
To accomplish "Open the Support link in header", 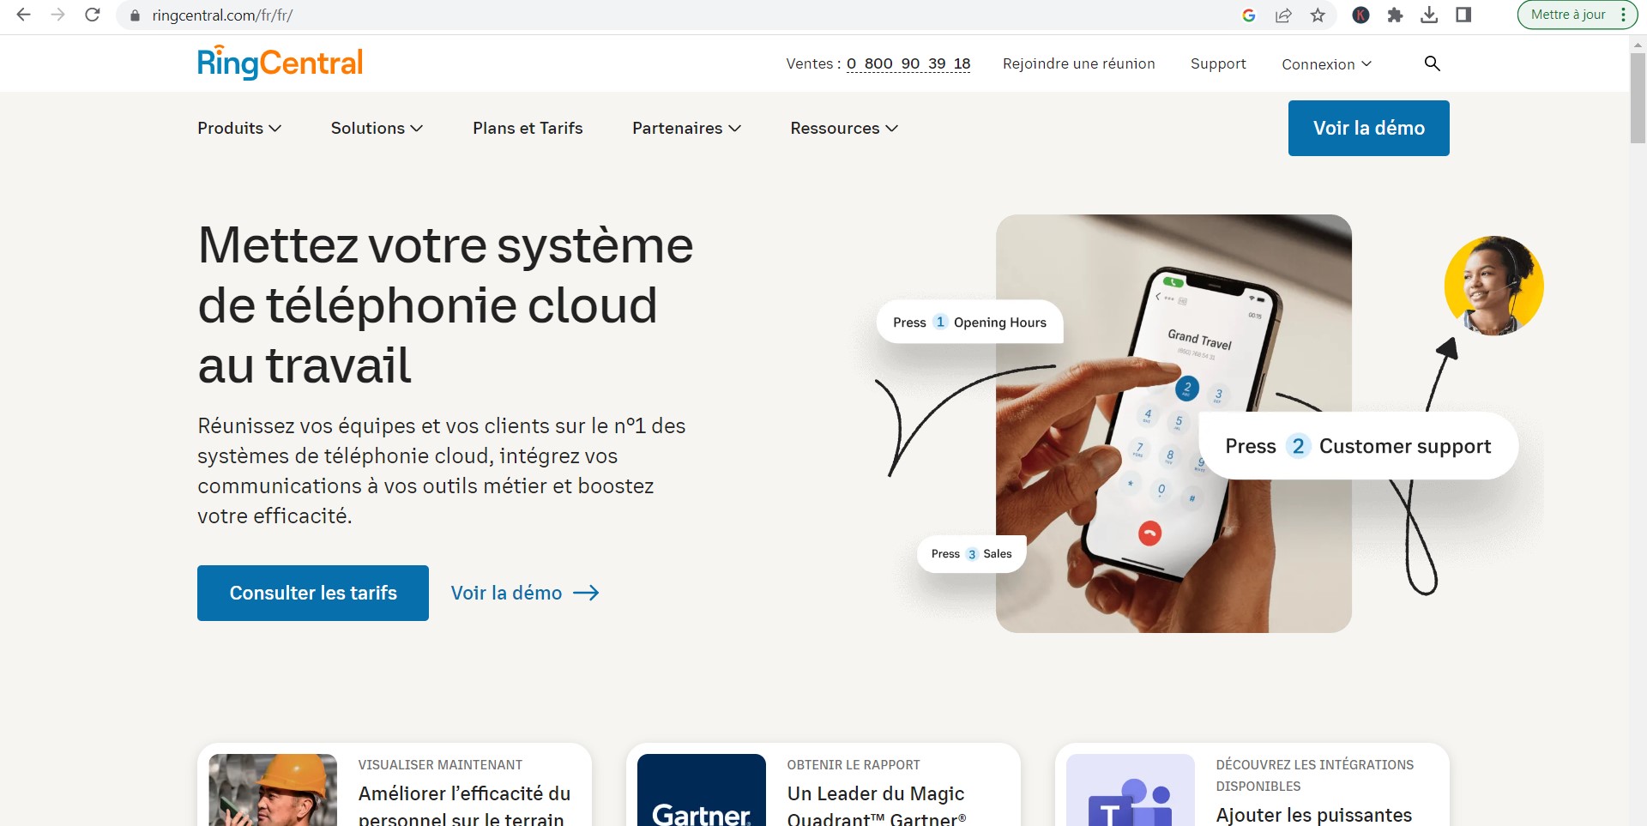I will point(1218,63).
